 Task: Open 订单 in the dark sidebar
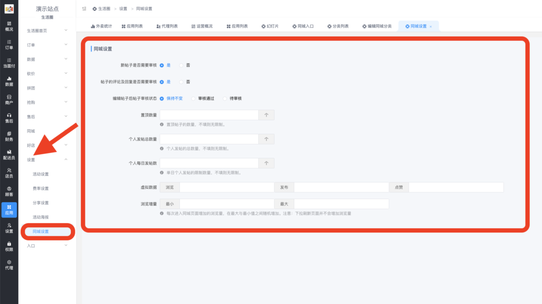click(x=9, y=44)
